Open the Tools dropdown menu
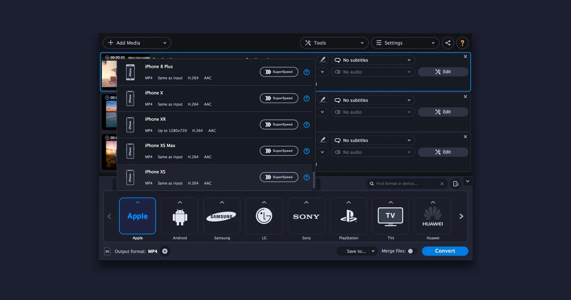 [334, 43]
